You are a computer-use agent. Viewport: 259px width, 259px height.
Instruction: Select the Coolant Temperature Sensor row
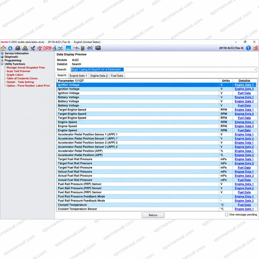tap(156, 209)
